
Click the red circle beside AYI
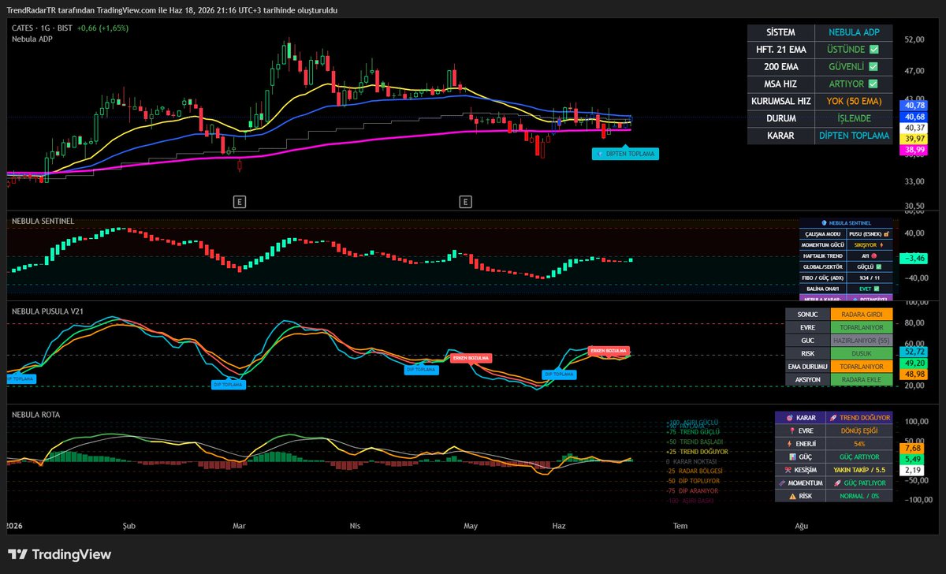click(875, 255)
